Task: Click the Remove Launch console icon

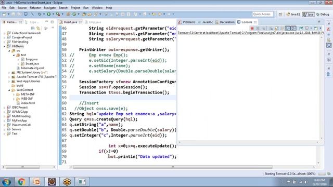Action: pos(258,29)
